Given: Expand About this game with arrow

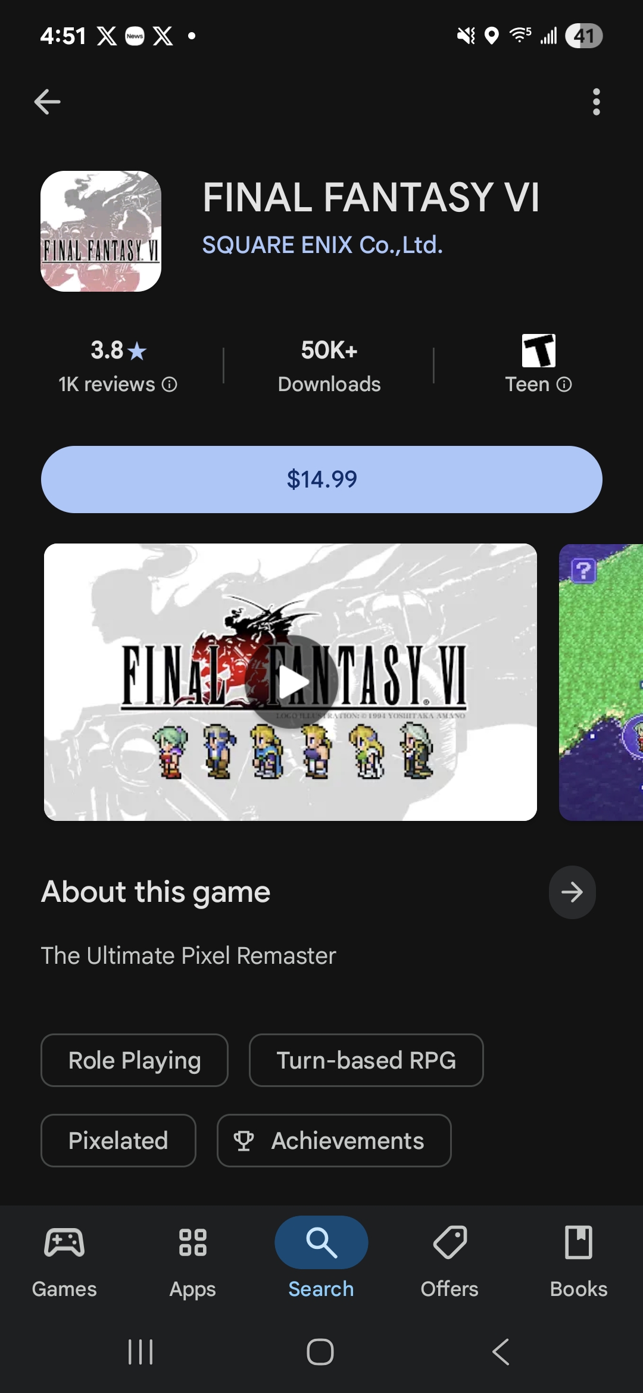Looking at the screenshot, I should [572, 892].
